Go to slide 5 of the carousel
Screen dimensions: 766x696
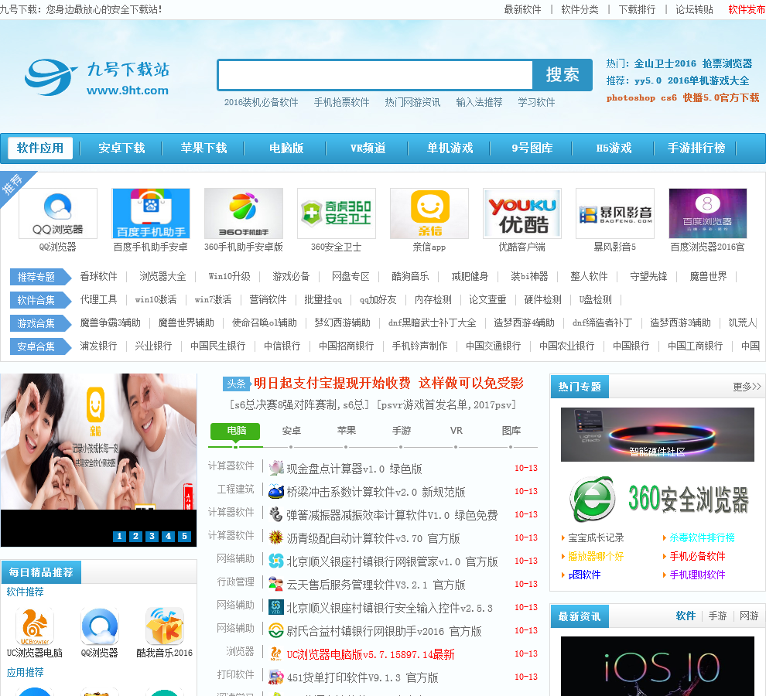coord(184,536)
